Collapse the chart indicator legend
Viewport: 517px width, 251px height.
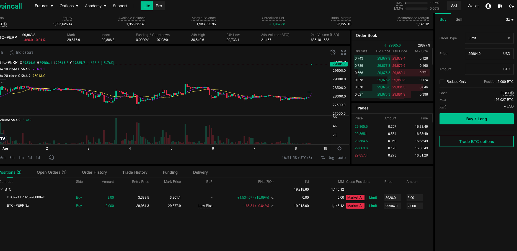[x=2, y=82]
